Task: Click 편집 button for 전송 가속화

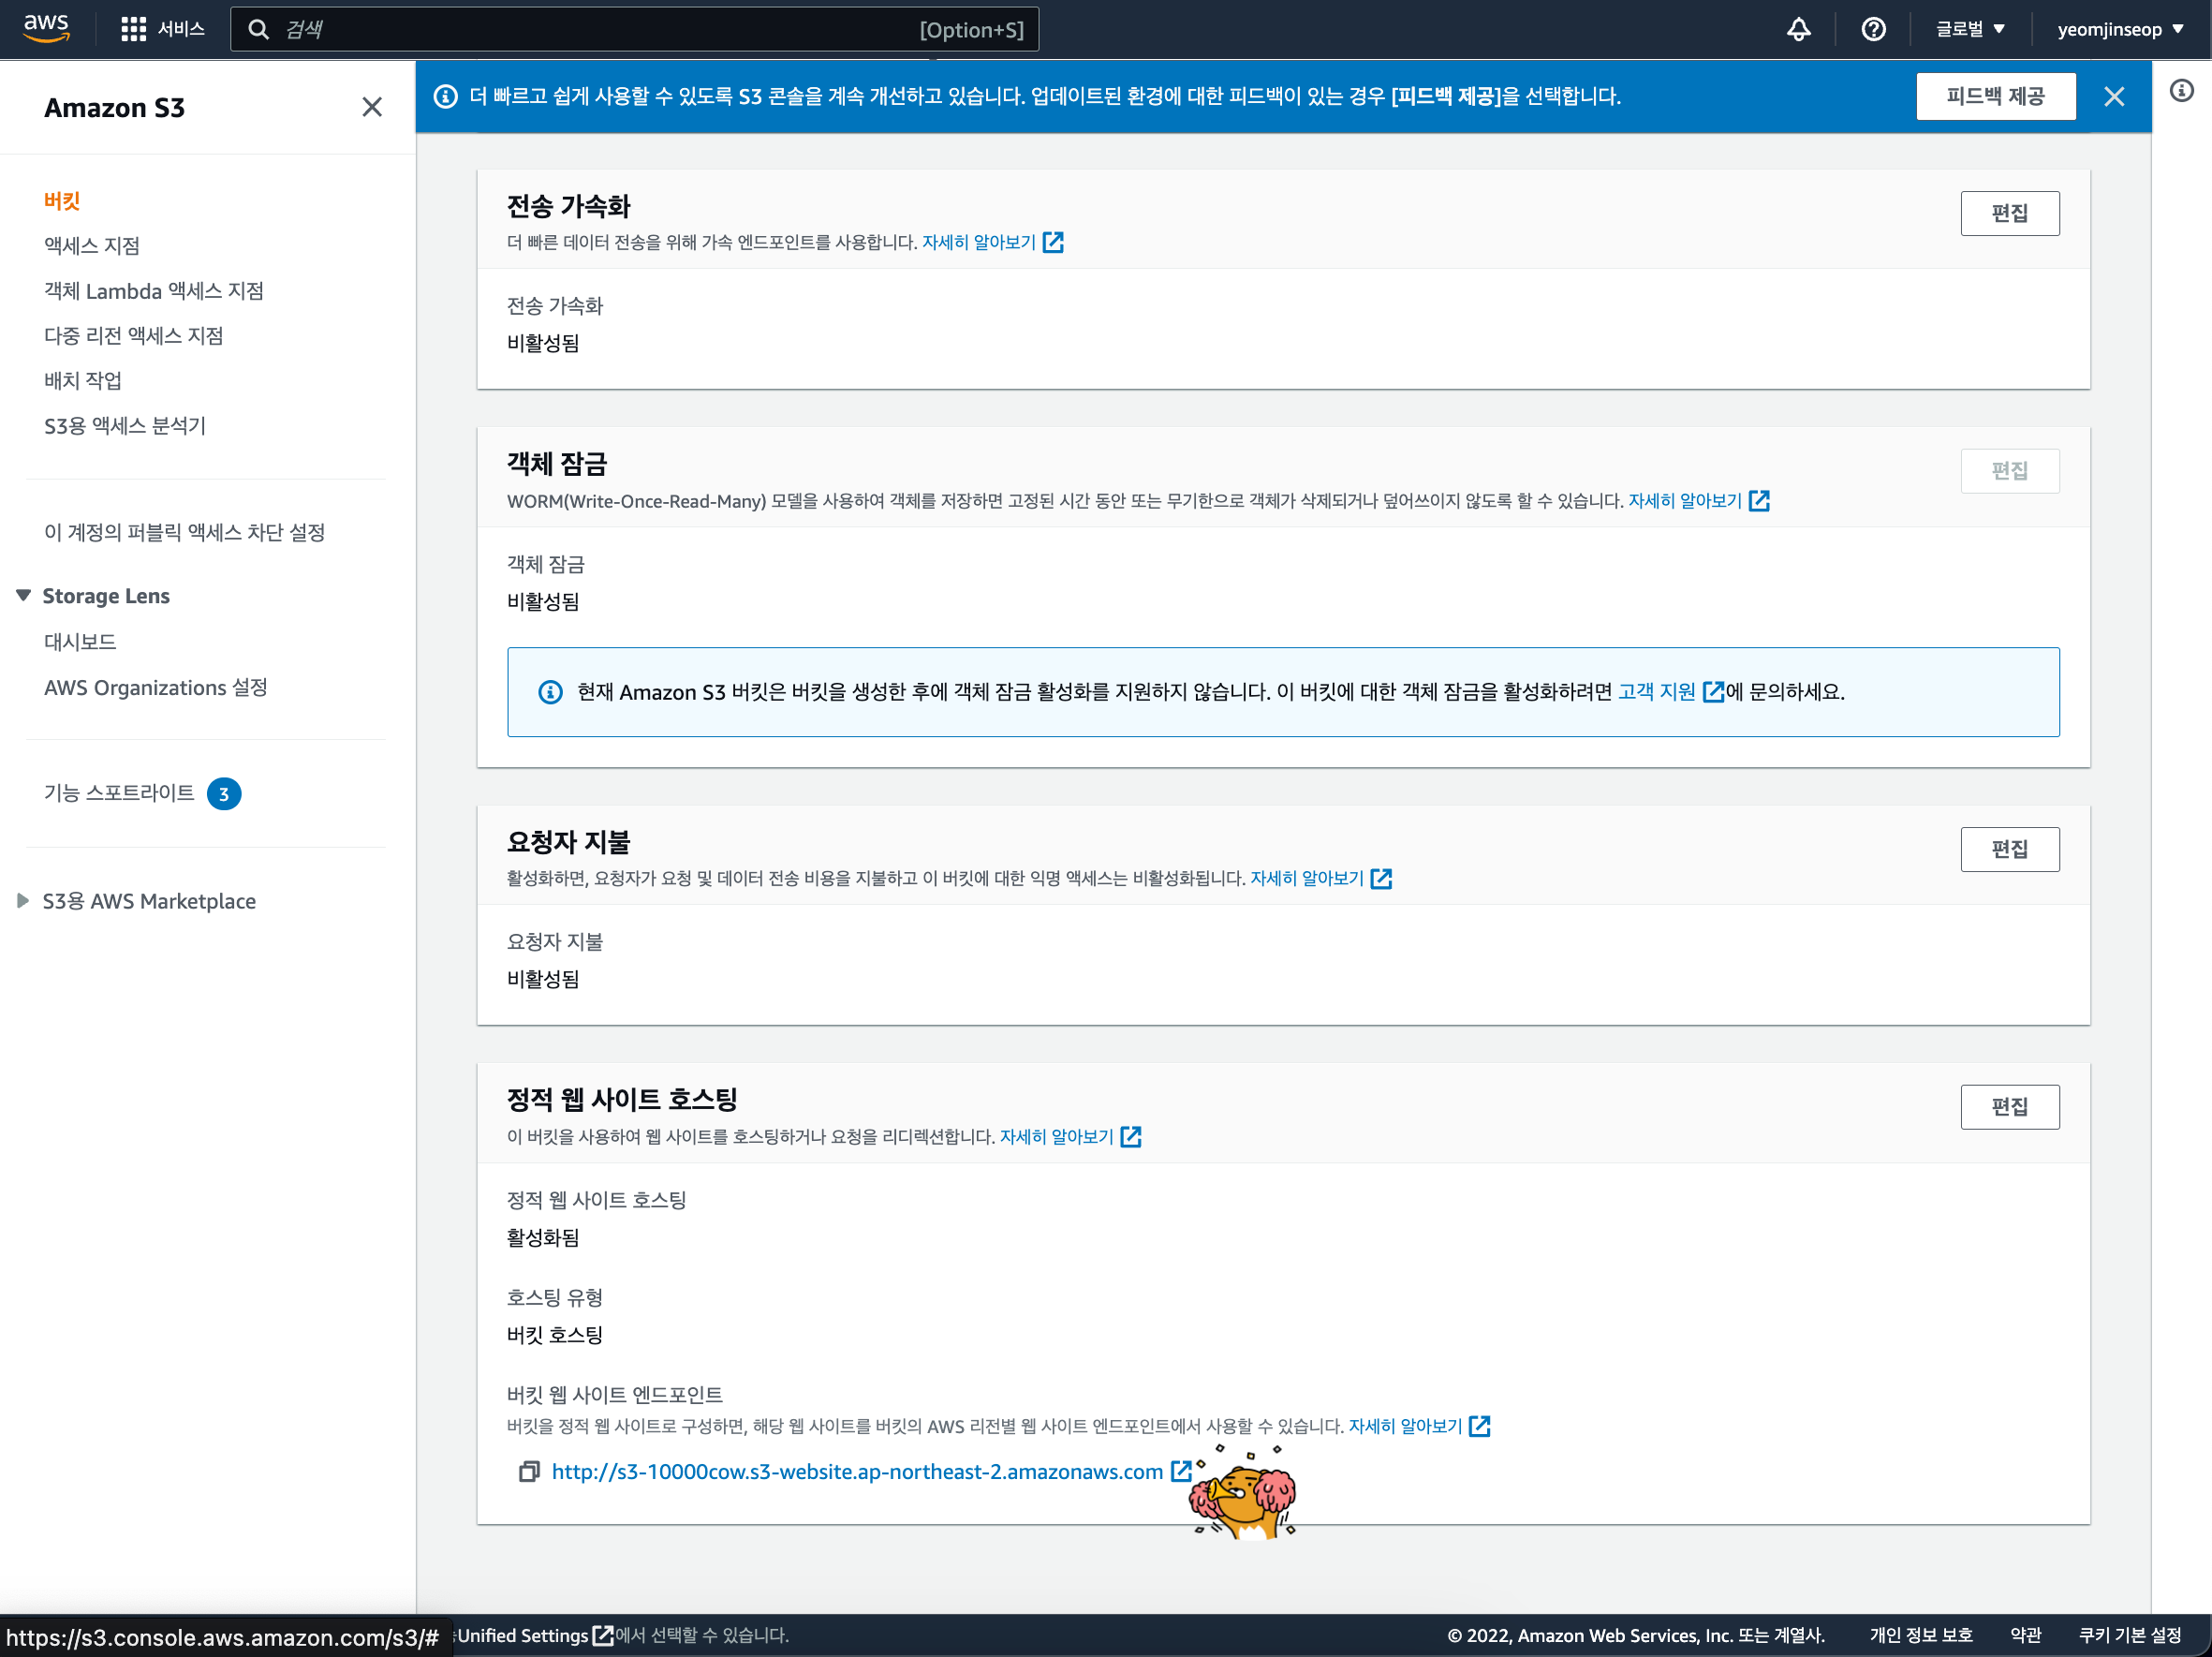Action: pos(2008,213)
